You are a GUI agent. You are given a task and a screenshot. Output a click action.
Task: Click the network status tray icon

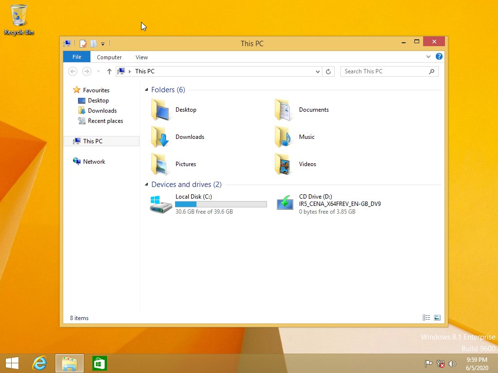click(440, 363)
